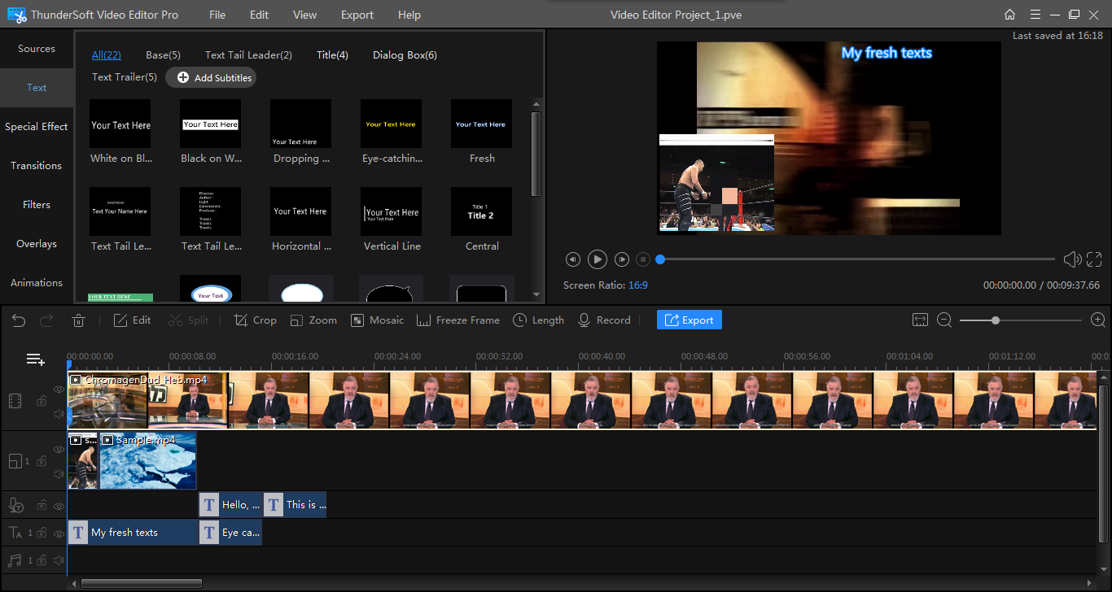Viewport: 1112px width, 592px height.
Task: Open the Mosaic tool
Action: [x=377, y=320]
